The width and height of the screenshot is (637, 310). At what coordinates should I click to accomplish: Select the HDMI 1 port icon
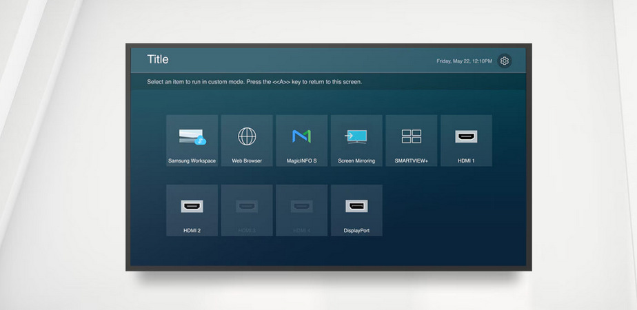tap(466, 136)
